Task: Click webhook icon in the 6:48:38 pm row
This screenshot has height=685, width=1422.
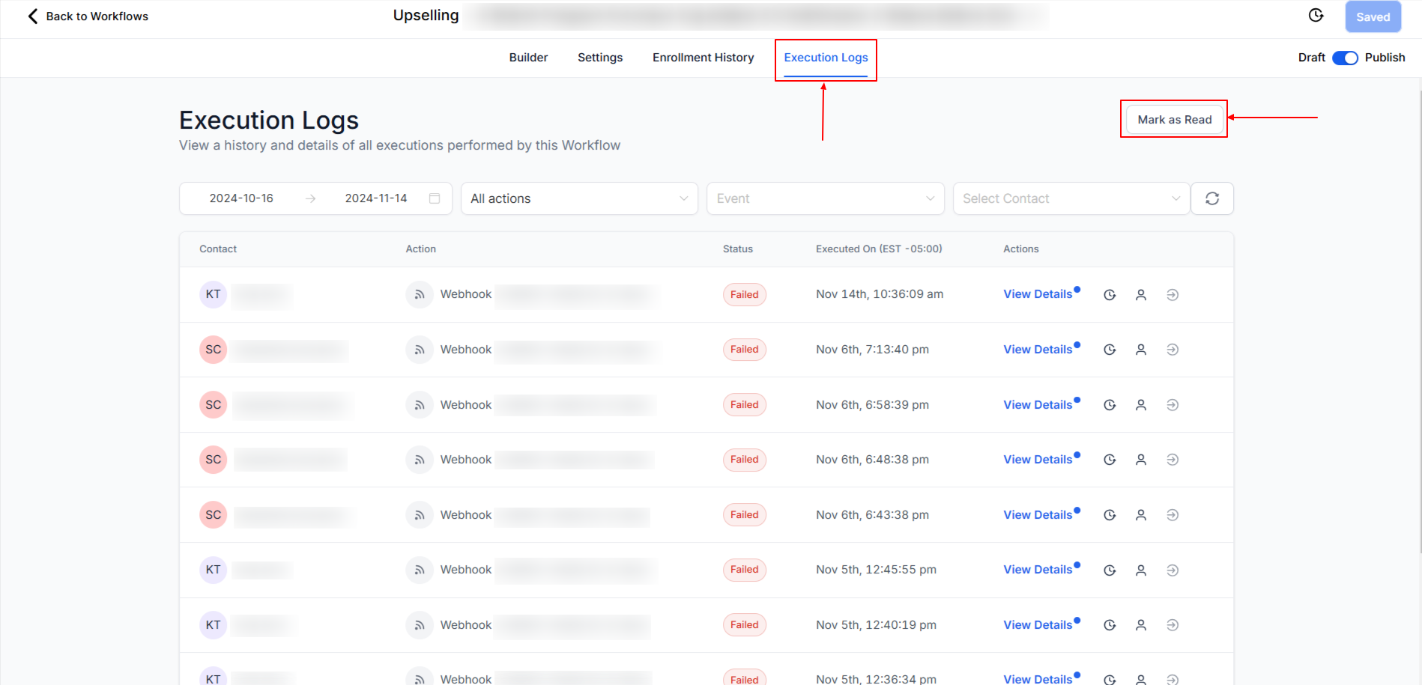Action: [x=420, y=460]
